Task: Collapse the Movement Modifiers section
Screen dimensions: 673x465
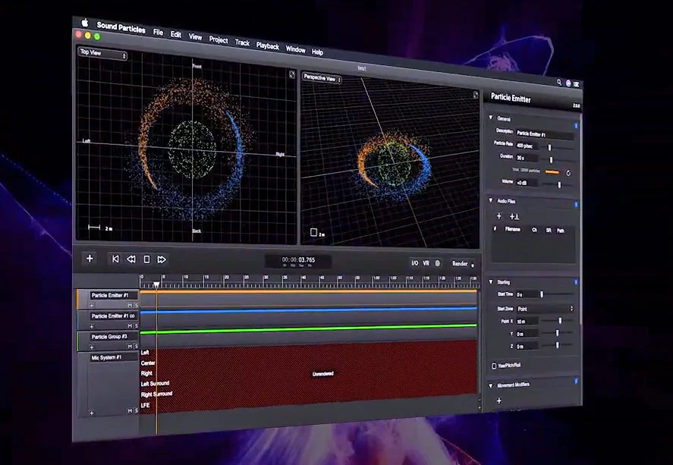Action: click(491, 385)
